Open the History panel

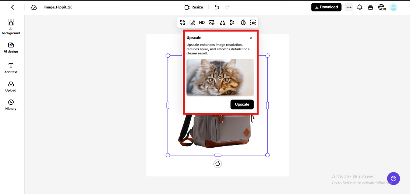tap(11, 104)
